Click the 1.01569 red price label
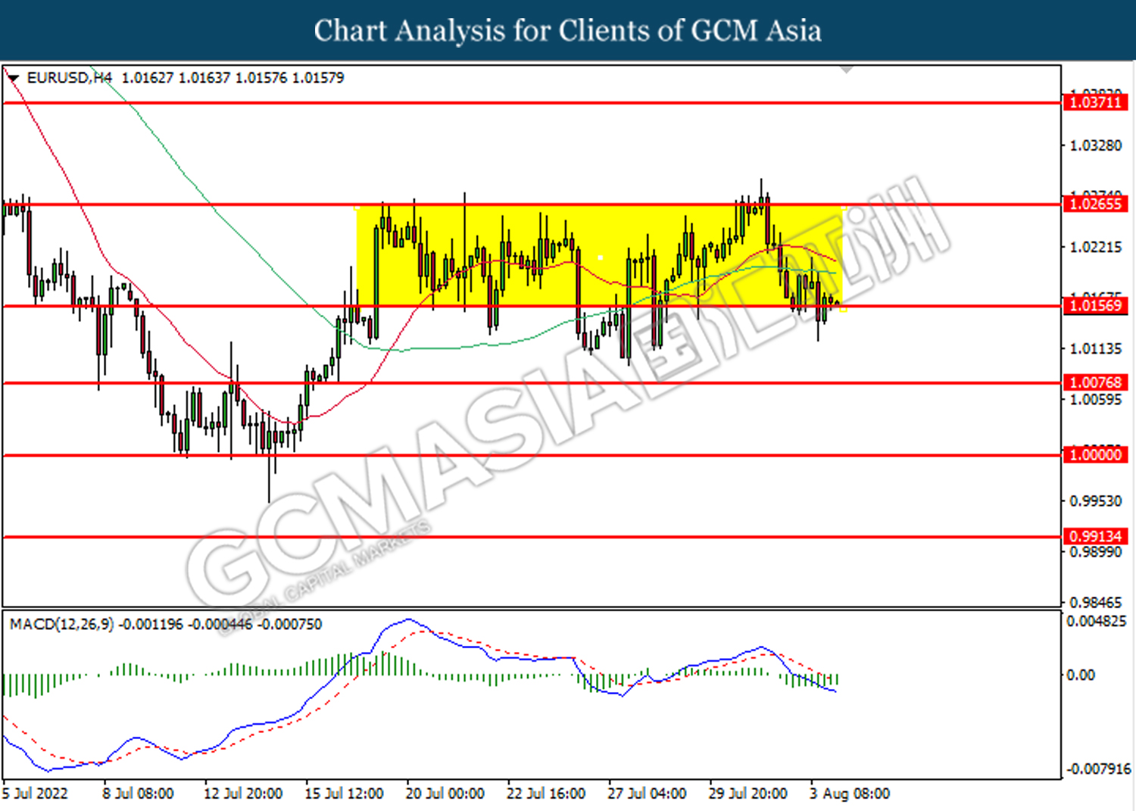The width and height of the screenshot is (1136, 811). [x=1095, y=306]
